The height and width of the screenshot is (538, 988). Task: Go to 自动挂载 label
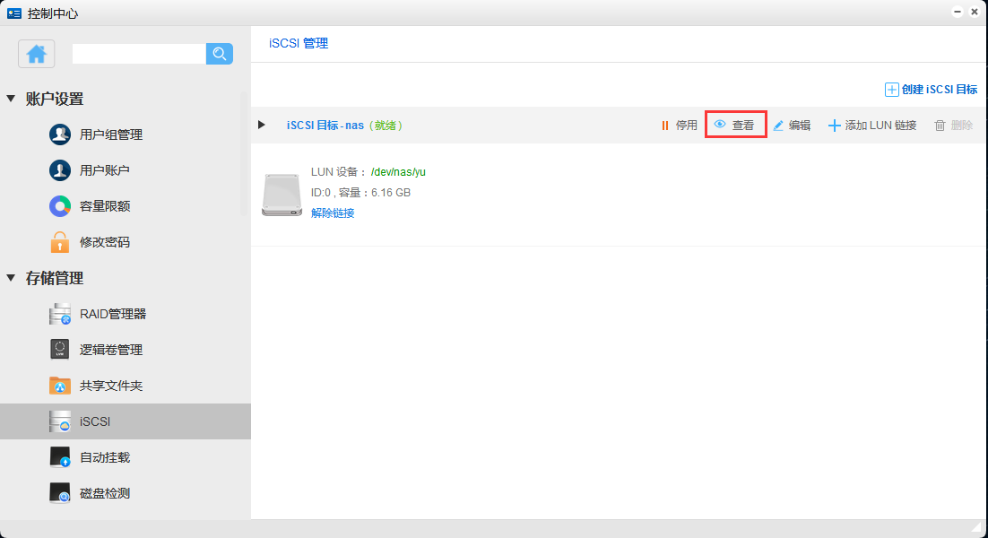tap(105, 457)
